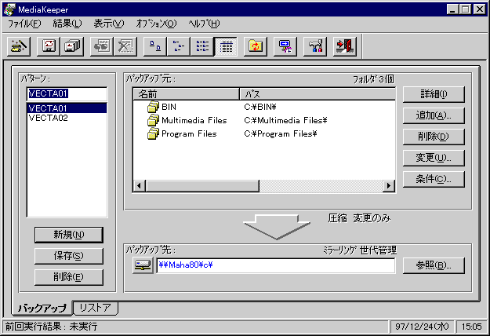Click the yellow folder refresh icon

[256, 46]
